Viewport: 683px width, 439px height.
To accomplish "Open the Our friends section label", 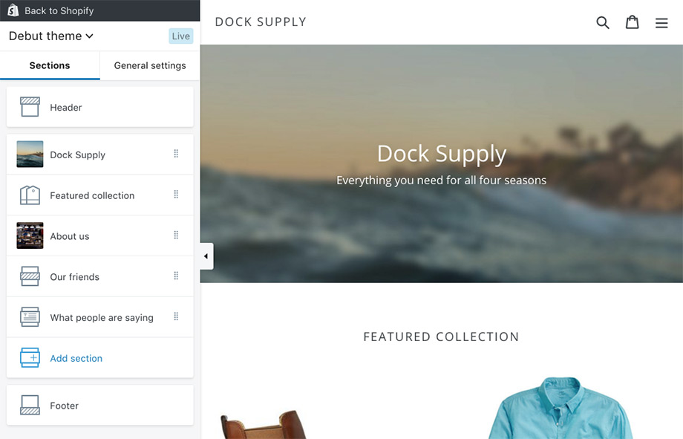I will 74,277.
